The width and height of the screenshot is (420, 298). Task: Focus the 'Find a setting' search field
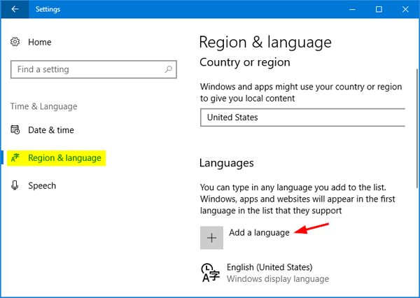pos(84,70)
